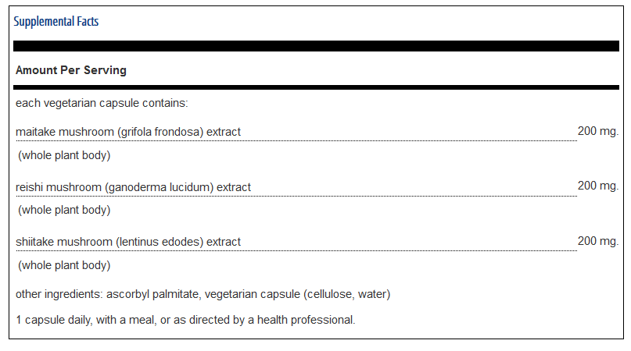631x351 pixels.
Task: Click shiitake mushroom (lentinus edodes) extract text
Action: coord(128,242)
